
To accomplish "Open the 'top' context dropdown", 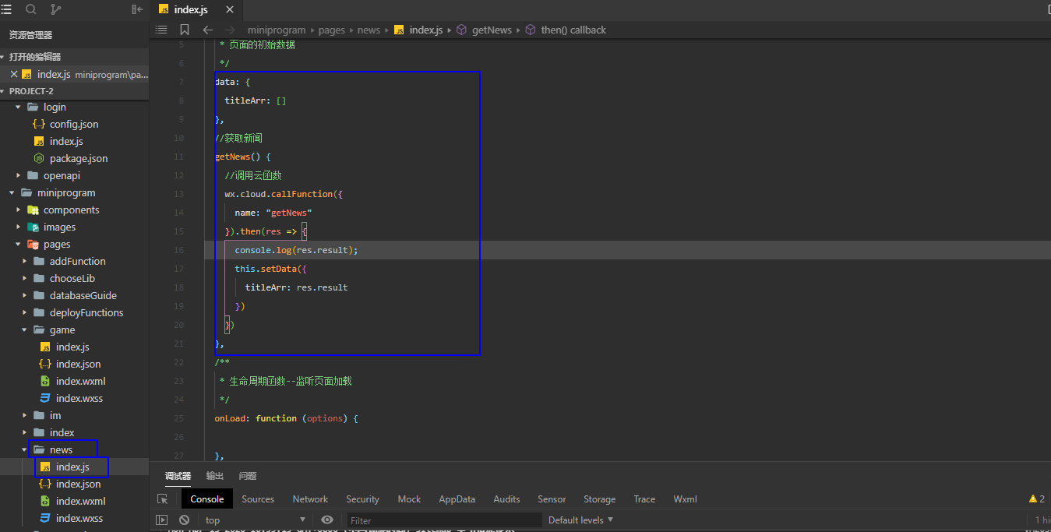I will pyautogui.click(x=255, y=520).
